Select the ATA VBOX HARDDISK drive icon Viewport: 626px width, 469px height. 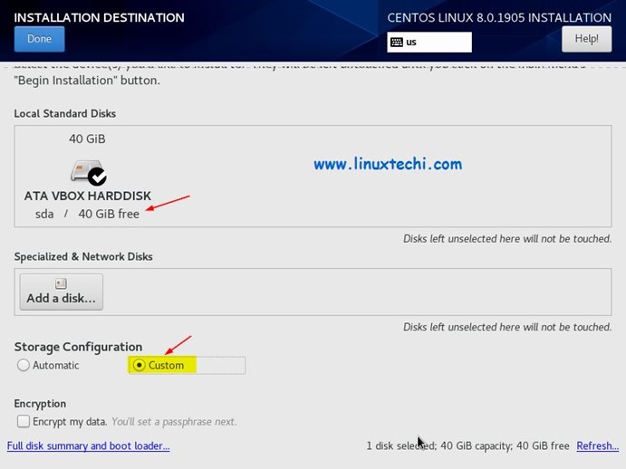pos(86,171)
